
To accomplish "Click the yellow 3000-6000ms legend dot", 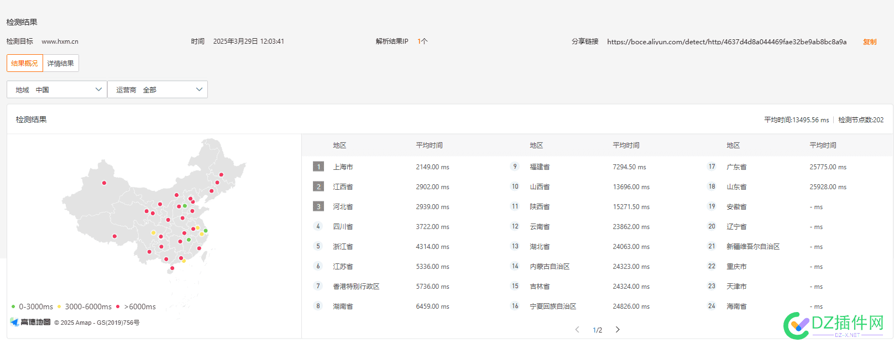I will click(x=59, y=307).
